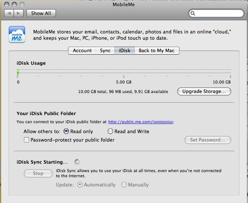Click the 10.00 GB usage scale label
Viewport: 248px width, 203px height.
pos(222,82)
